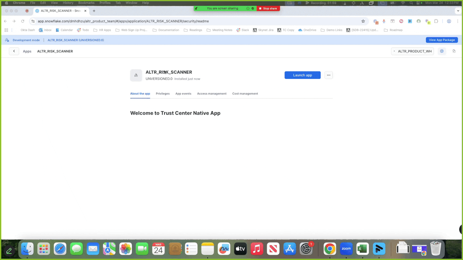Open a new browser tab with plus icon
463x260 pixels.
[94, 11]
